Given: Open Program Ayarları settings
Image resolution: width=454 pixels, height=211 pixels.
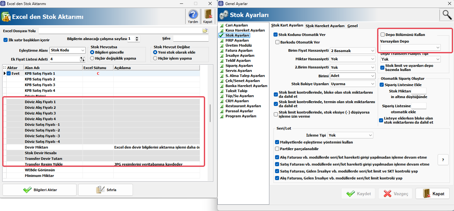Looking at the screenshot, I should (241, 116).
